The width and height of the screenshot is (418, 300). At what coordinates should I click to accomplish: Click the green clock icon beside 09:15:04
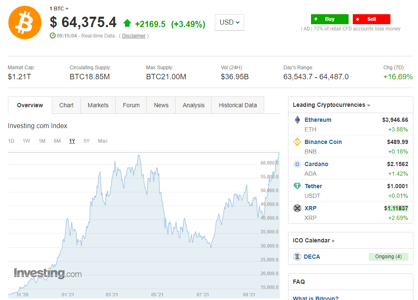pos(53,35)
